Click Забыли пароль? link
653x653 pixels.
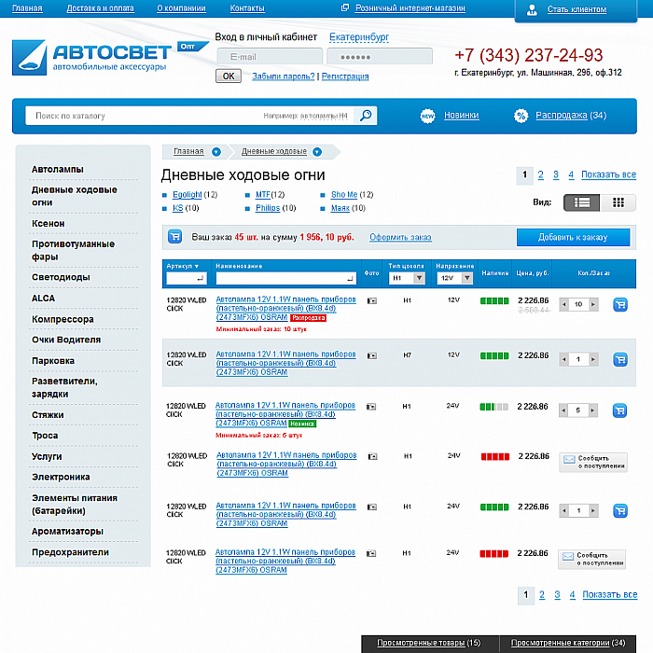point(284,76)
